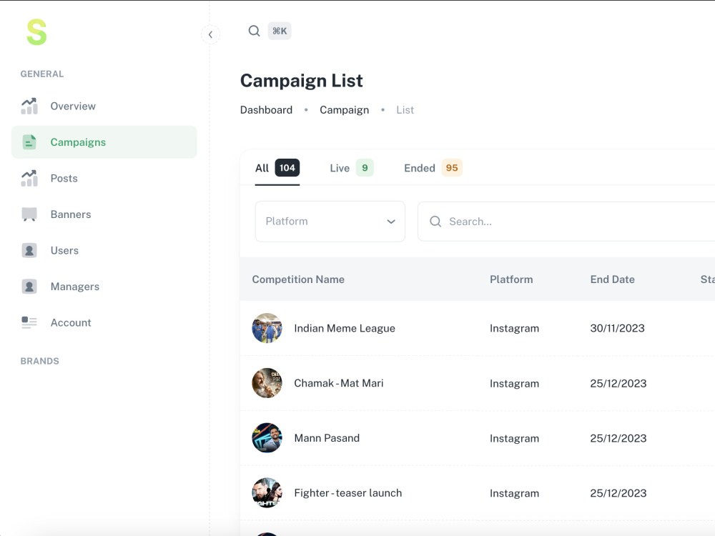
Task: Click end date in Fighter - teaser launch row
Action: click(618, 493)
